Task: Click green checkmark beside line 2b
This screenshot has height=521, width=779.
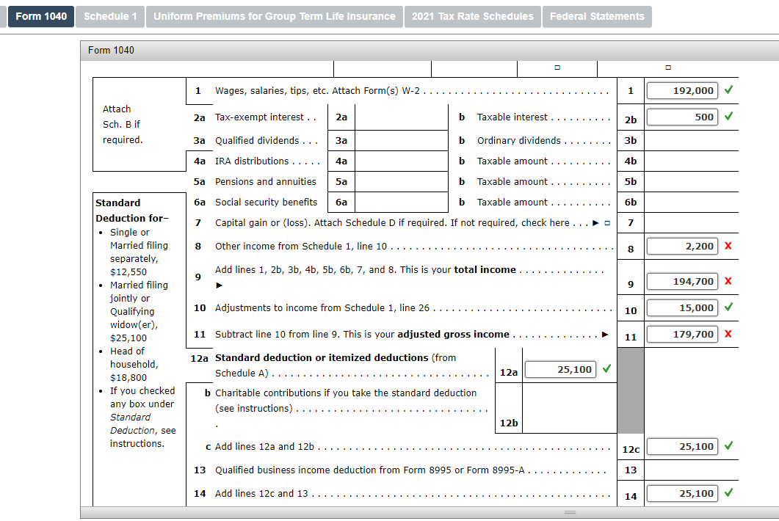Action: coord(729,116)
